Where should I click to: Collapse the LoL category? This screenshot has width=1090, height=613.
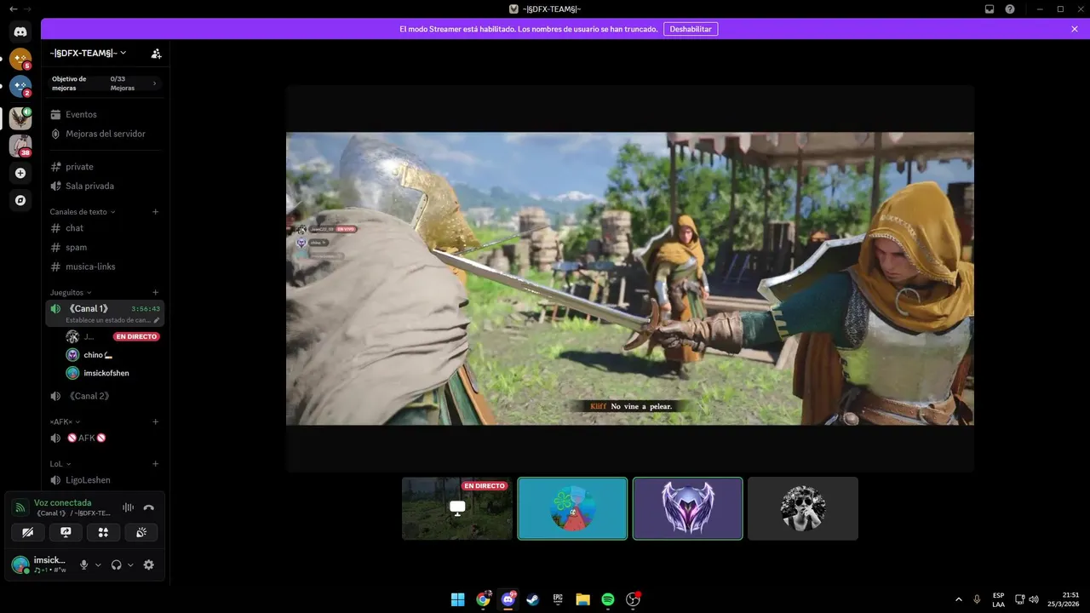pos(60,464)
